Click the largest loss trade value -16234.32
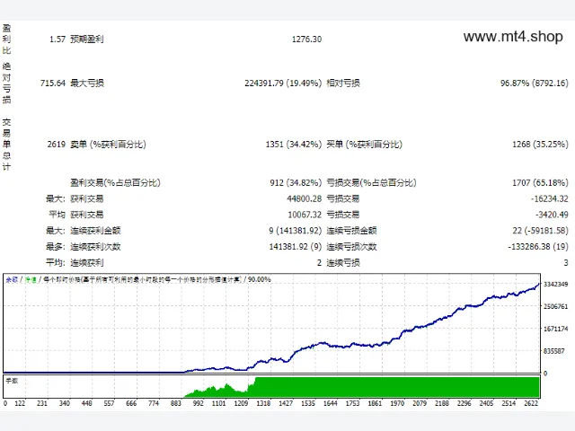 (549, 198)
